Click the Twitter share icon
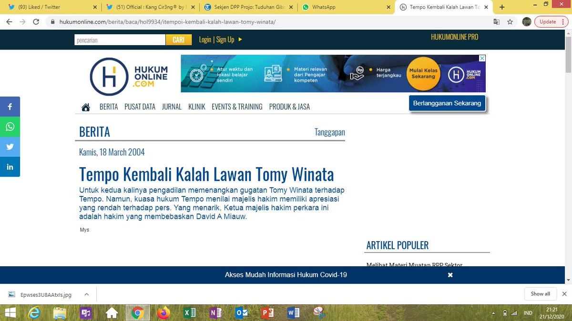Viewport: 572px width, 321px height. pyautogui.click(x=10, y=147)
